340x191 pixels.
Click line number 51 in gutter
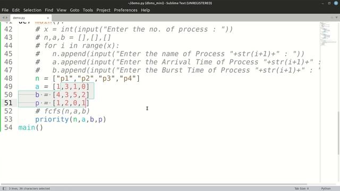pyautogui.click(x=8, y=103)
